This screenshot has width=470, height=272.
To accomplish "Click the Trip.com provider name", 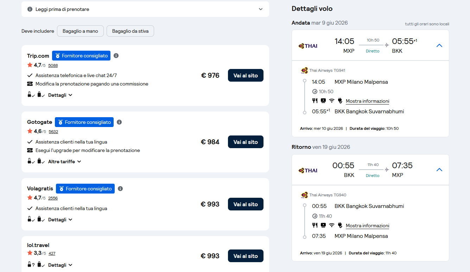I will (x=38, y=56).
